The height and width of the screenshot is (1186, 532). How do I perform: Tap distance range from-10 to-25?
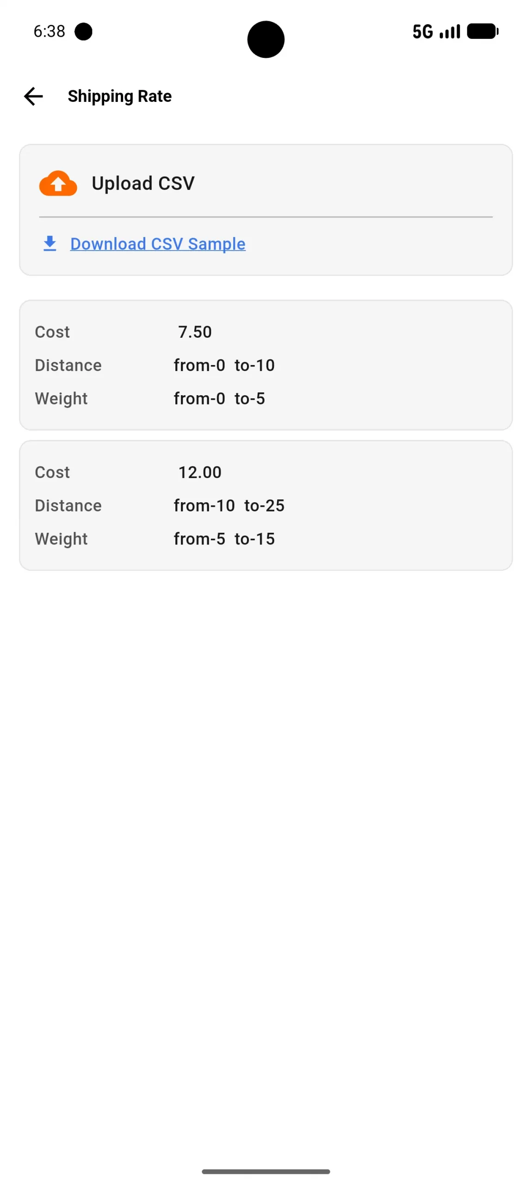tap(229, 506)
